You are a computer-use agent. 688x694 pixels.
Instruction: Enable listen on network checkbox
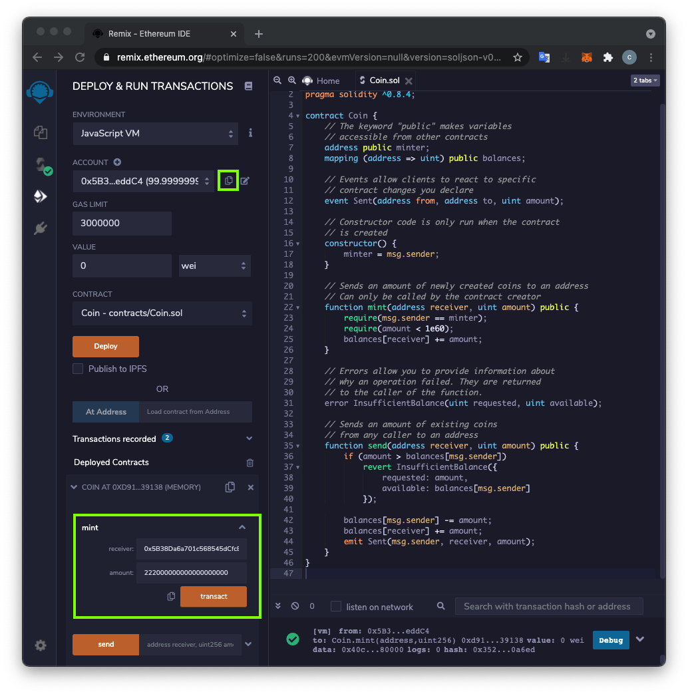click(x=336, y=606)
